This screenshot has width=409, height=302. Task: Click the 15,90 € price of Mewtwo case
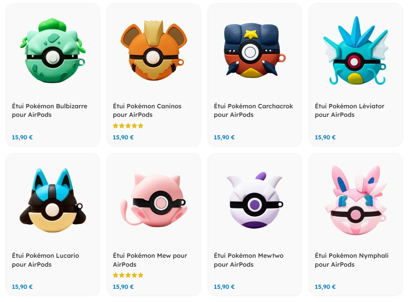pos(224,287)
